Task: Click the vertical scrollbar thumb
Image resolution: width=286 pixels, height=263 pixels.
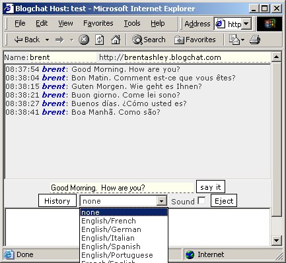Action: click(276, 139)
